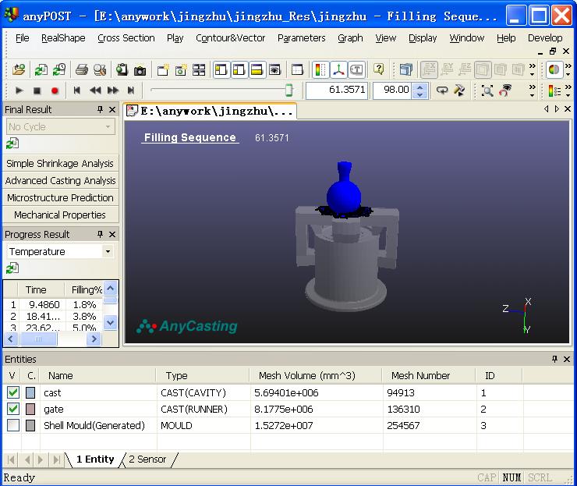Click the rotate view icon
This screenshot has width=577, height=486.
click(x=505, y=90)
